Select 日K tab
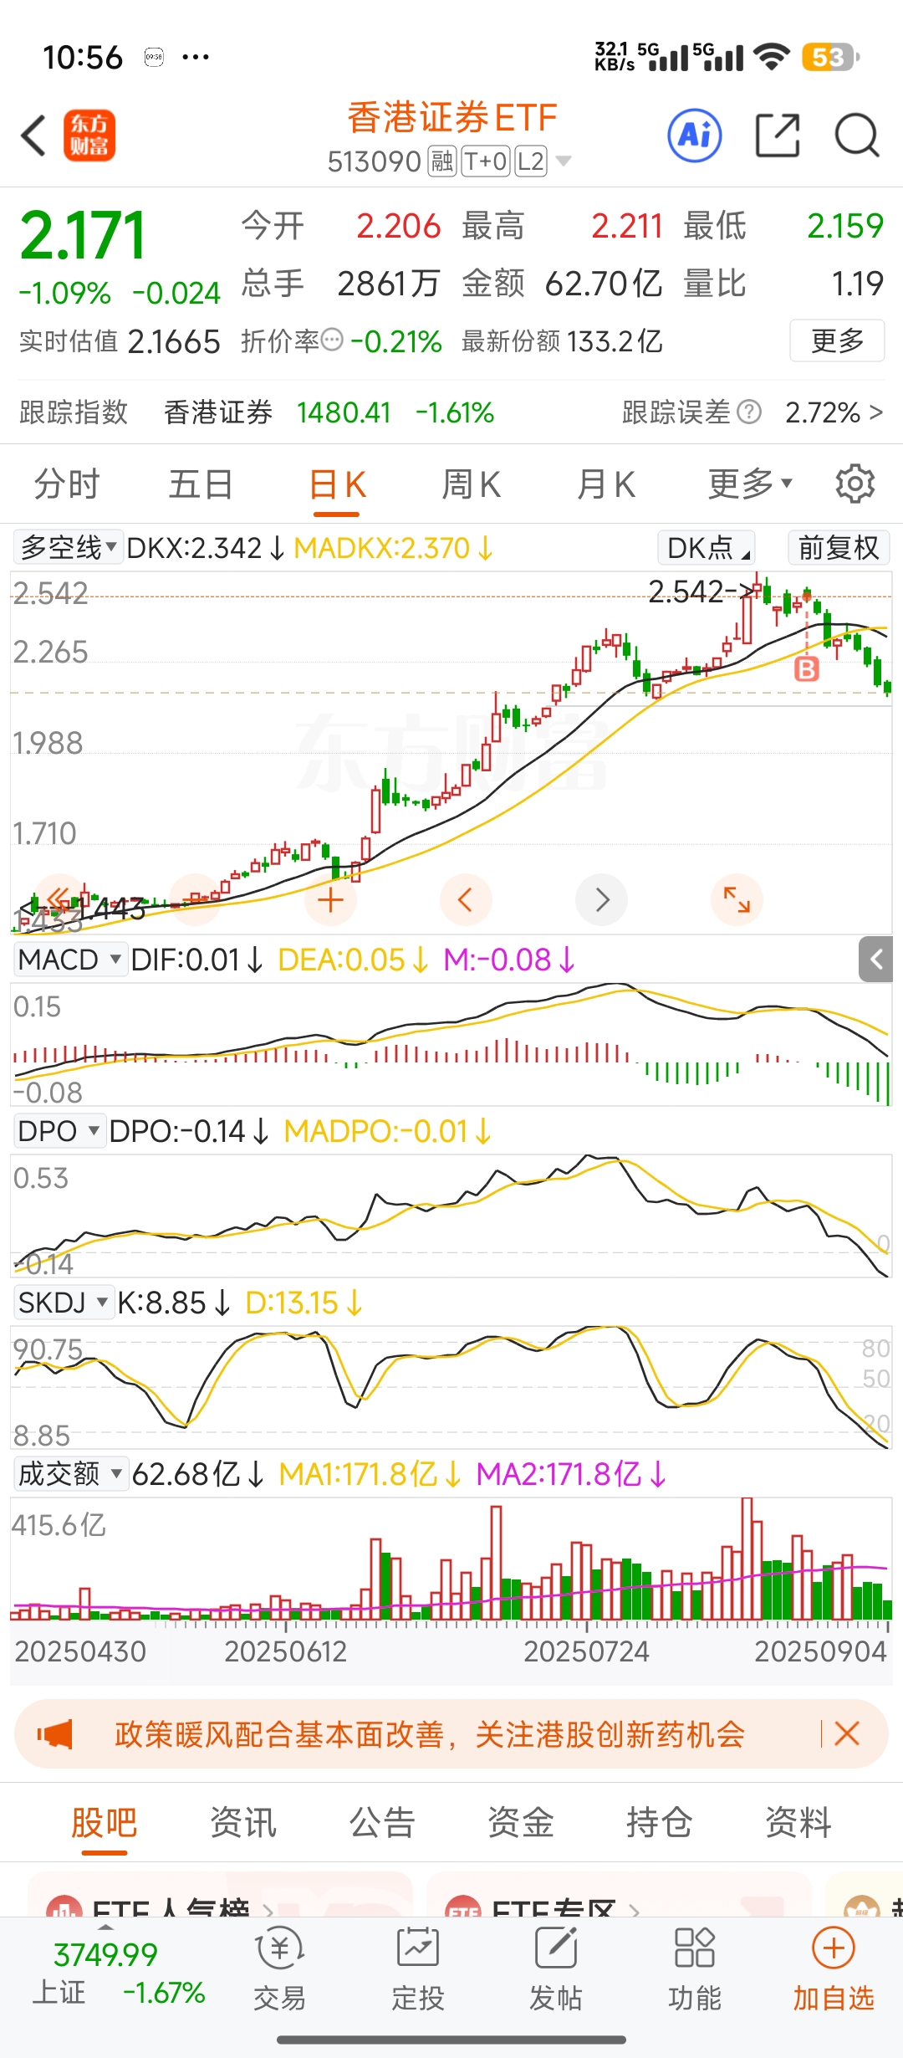The image size is (903, 2058). pyautogui.click(x=337, y=484)
